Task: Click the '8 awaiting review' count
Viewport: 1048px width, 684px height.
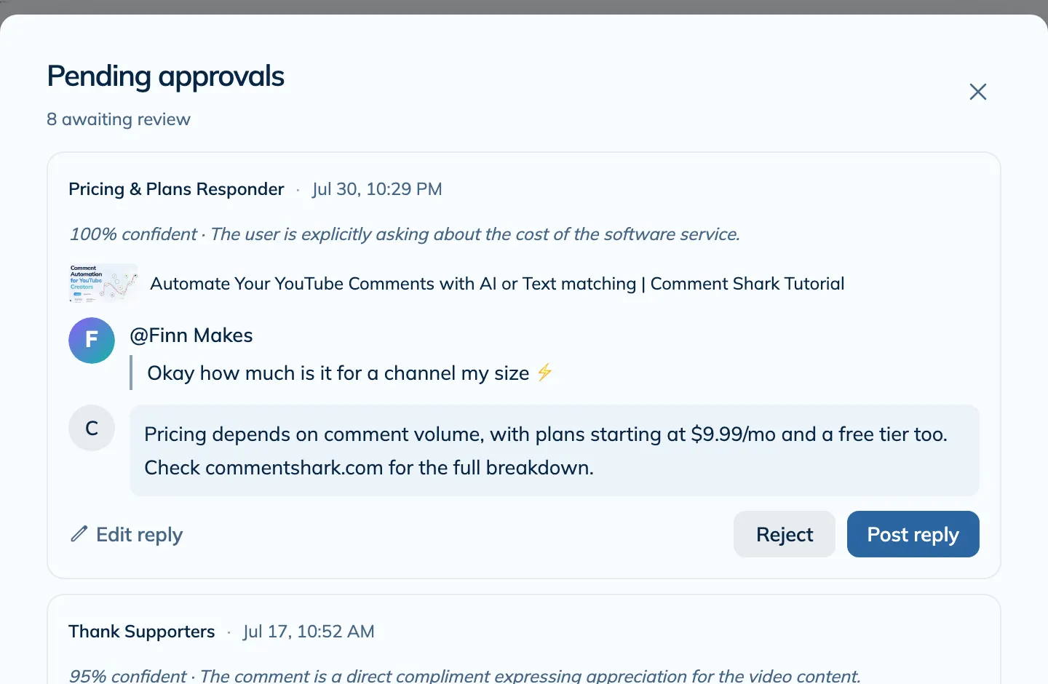Action: 119,119
